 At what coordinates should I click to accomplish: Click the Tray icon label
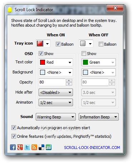pyautogui.click(x=24, y=43)
